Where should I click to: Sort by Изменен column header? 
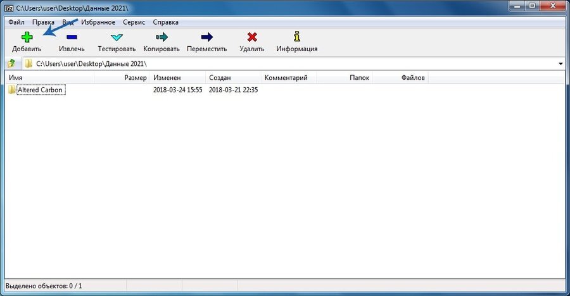[x=177, y=78]
